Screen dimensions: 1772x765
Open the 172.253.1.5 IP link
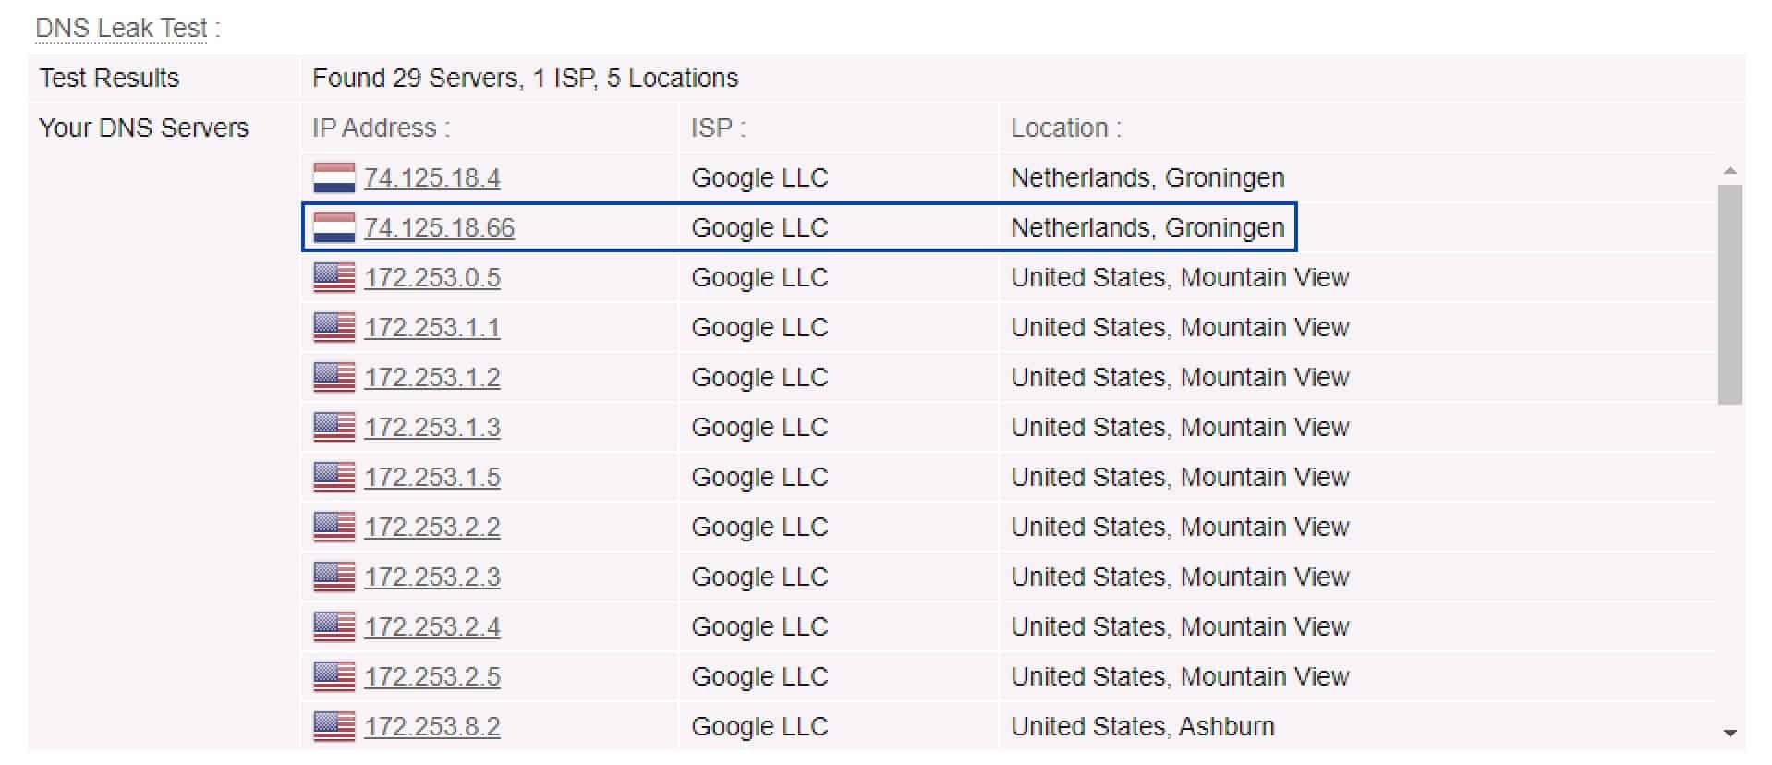click(431, 477)
